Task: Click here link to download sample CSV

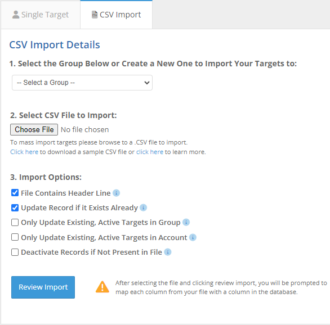Action: (24, 152)
